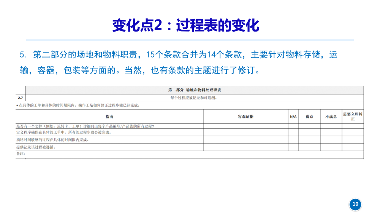
Task: Select the row 描述时间敏感的过程
Action: pyautogui.click(x=52, y=140)
